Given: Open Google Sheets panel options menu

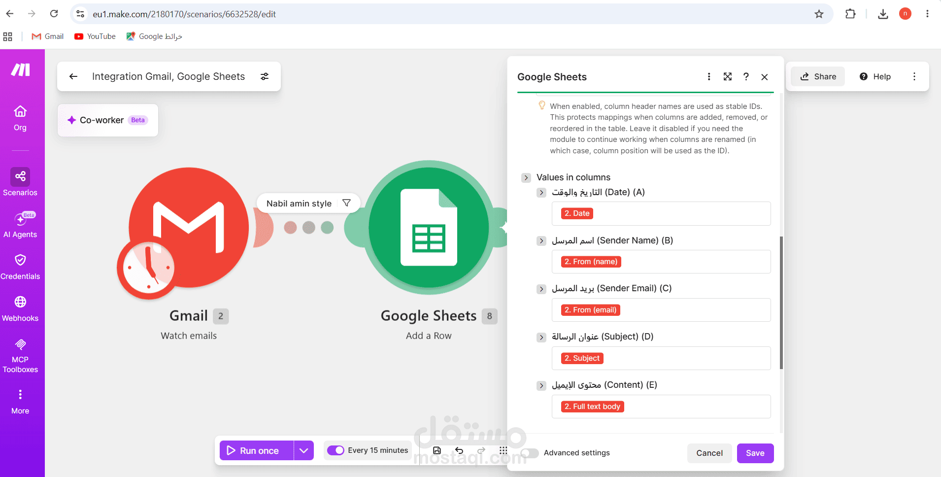Looking at the screenshot, I should [x=709, y=76].
